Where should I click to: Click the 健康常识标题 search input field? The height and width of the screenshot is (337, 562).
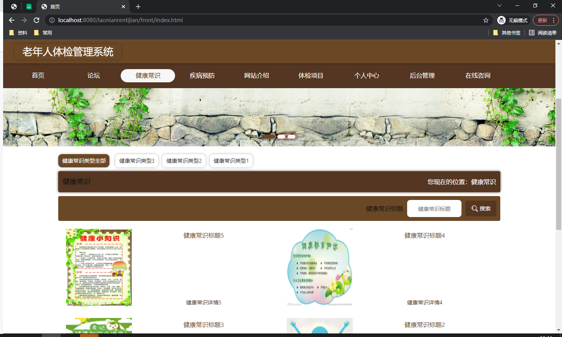click(434, 208)
